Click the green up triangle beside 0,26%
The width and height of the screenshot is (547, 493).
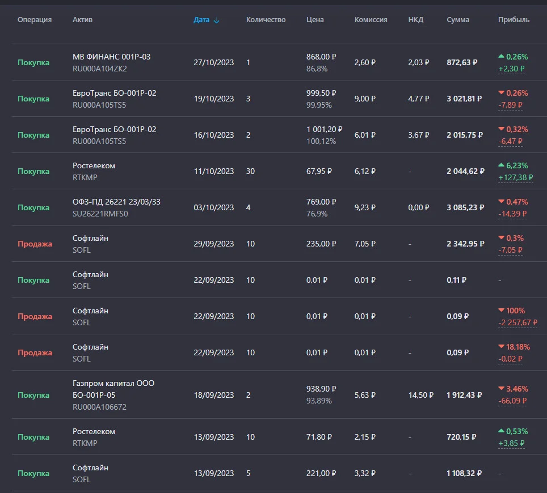[x=501, y=56]
